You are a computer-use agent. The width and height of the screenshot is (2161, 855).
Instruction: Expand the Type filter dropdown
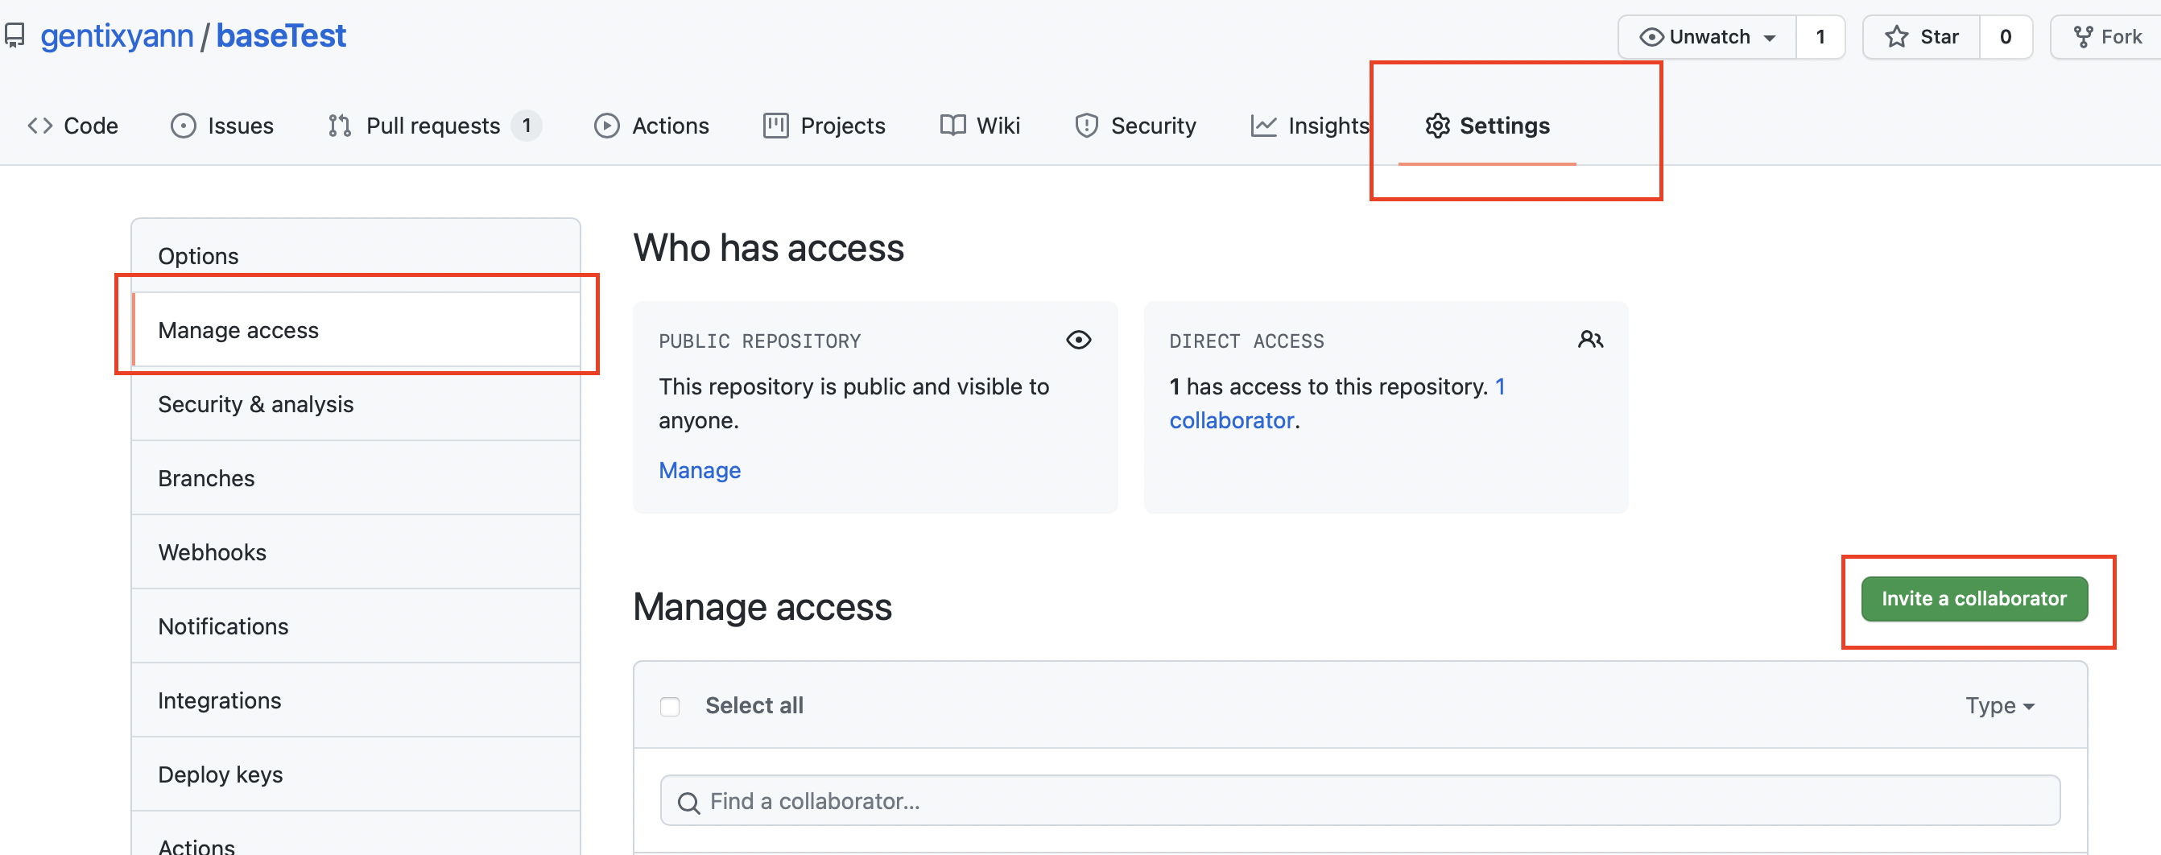coord(2000,705)
